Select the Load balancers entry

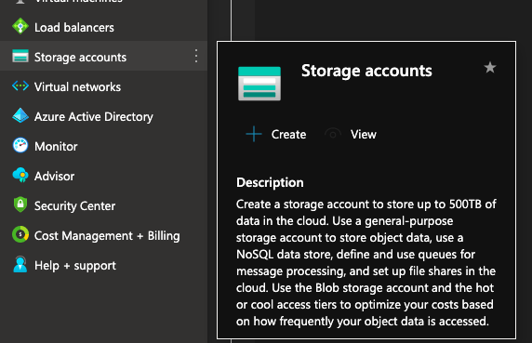[x=104, y=26]
